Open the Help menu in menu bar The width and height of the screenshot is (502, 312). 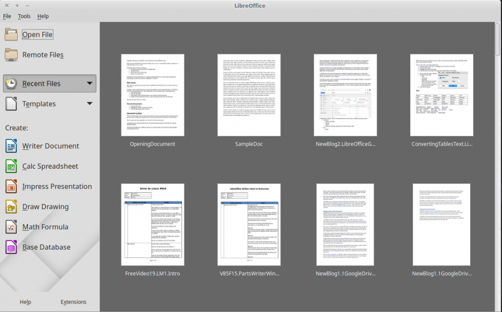click(x=43, y=16)
